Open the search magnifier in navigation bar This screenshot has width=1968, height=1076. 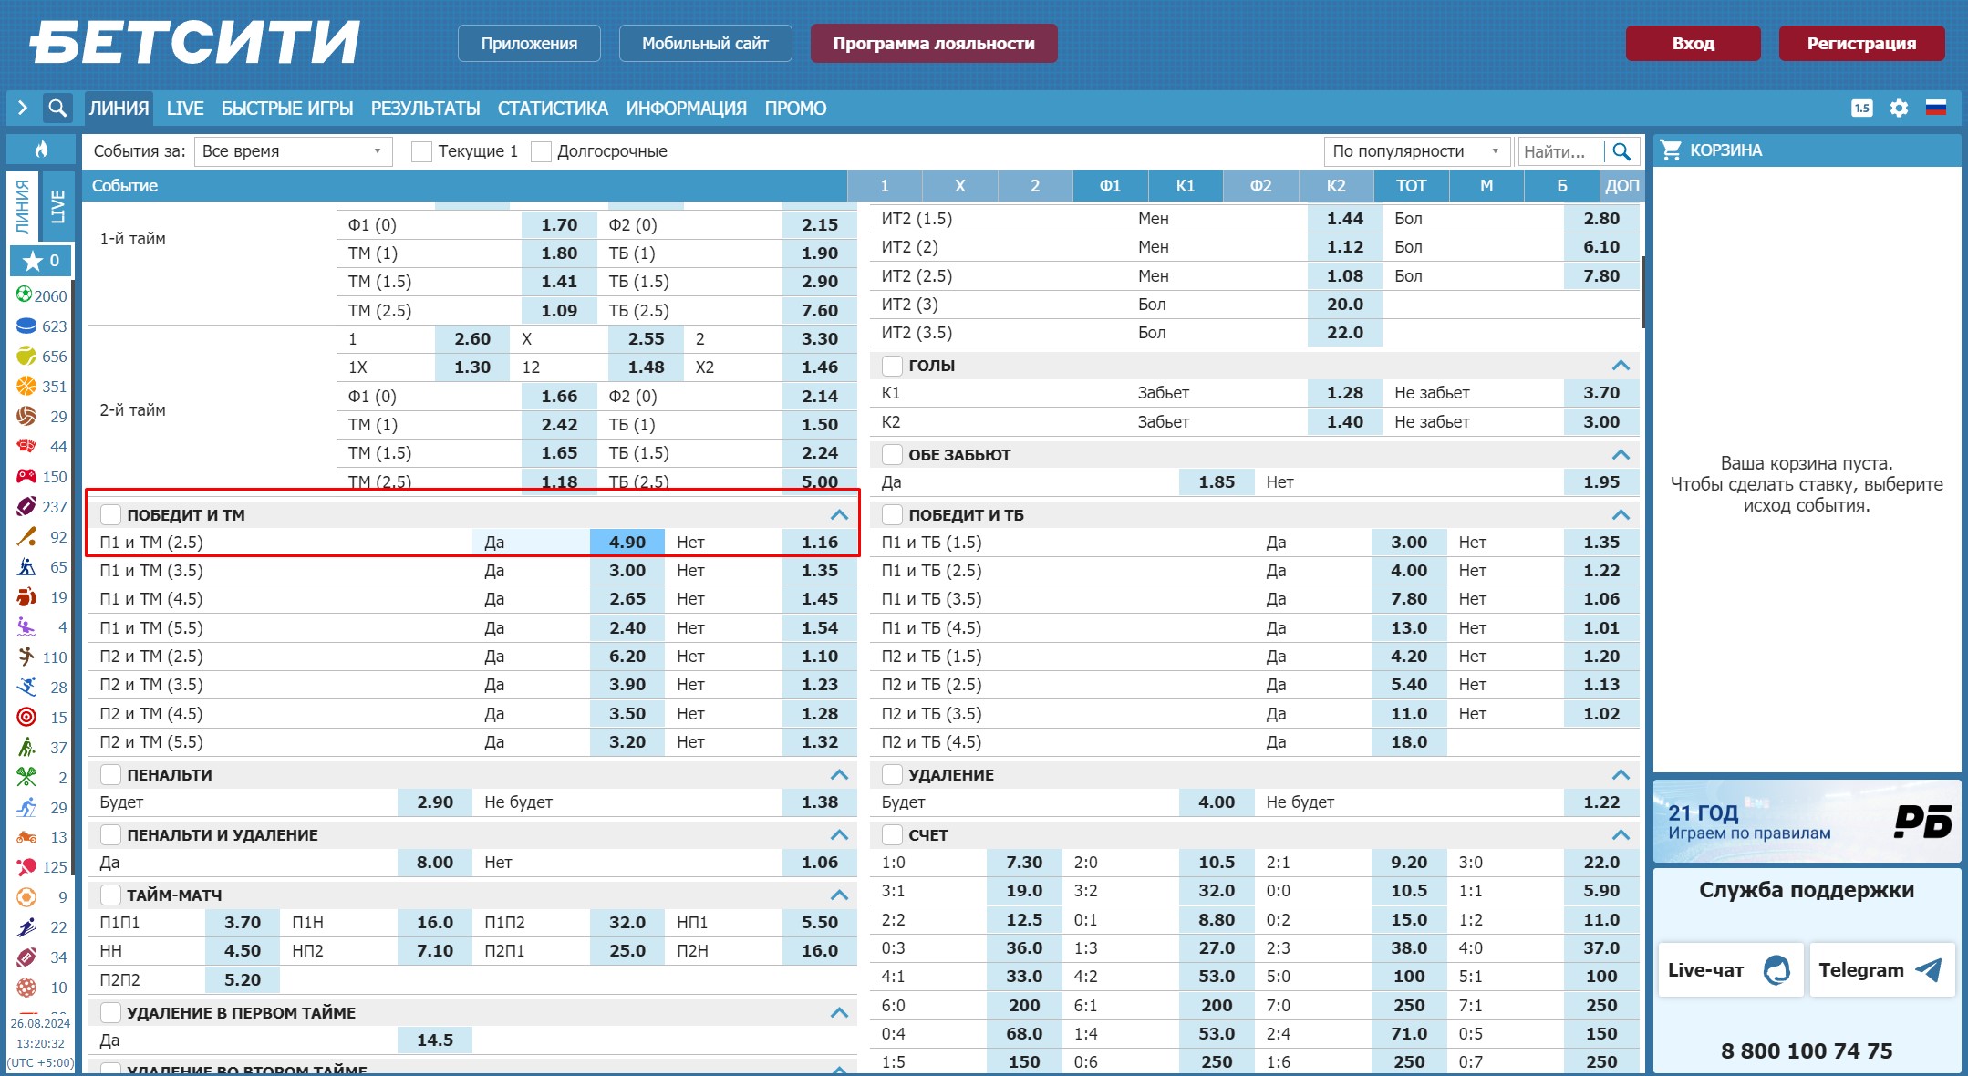pyautogui.click(x=57, y=109)
